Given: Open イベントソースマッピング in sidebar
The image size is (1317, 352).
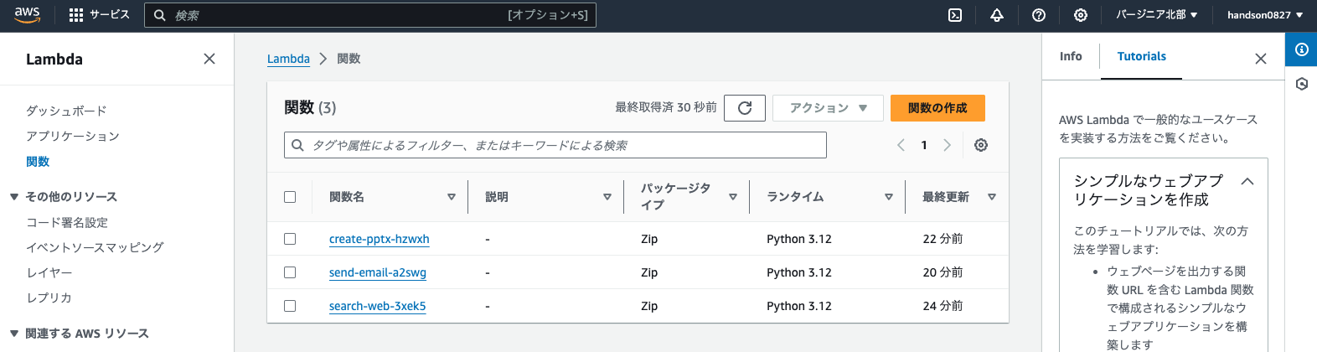Looking at the screenshot, I should tap(96, 247).
